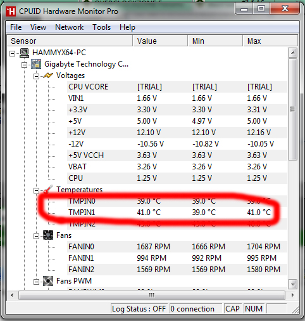Viewport: 305px width, 321px height.
Task: Collapse the Gigabyte Technology node
Action: 25,65
